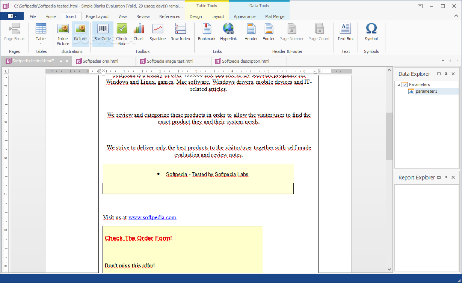The width and height of the screenshot is (462, 283).
Task: Insert a Chart
Action: point(139,32)
